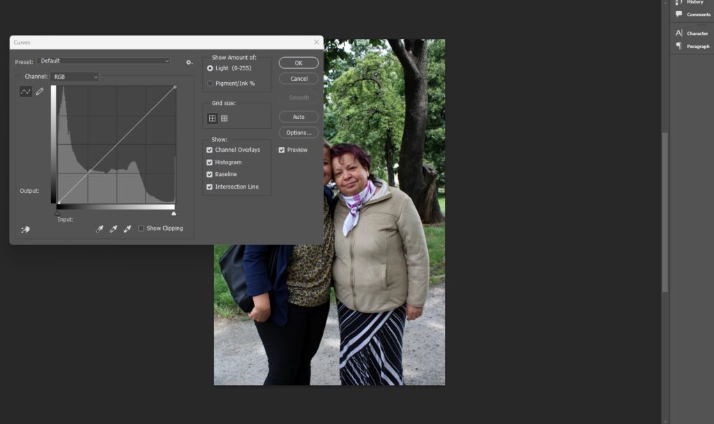Toggle the Baseline checkbox
714x424 pixels.
click(209, 175)
